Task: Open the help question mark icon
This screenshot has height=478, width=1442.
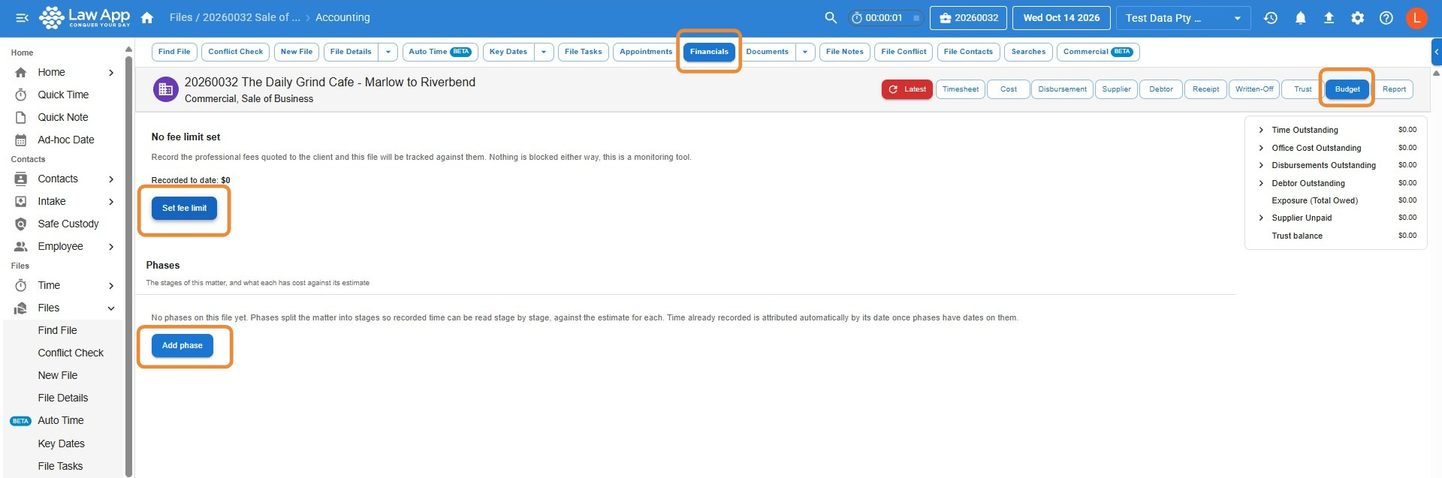Action: tap(1386, 18)
